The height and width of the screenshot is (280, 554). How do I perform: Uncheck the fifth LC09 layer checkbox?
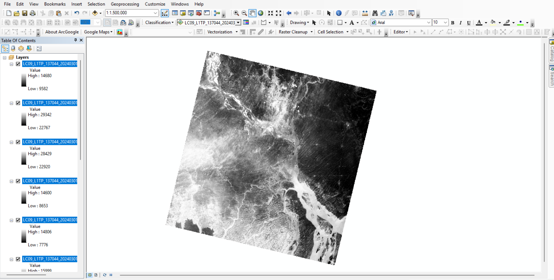click(x=18, y=220)
